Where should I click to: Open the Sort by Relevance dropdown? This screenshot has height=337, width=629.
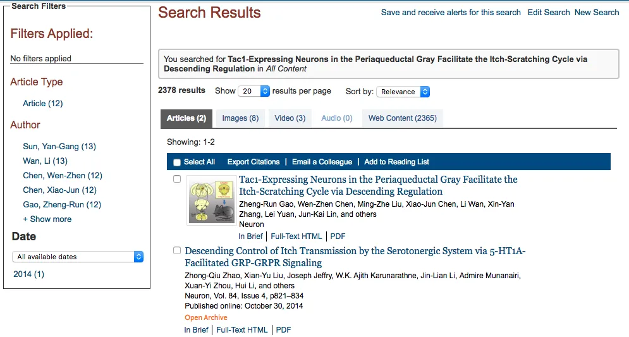point(403,92)
